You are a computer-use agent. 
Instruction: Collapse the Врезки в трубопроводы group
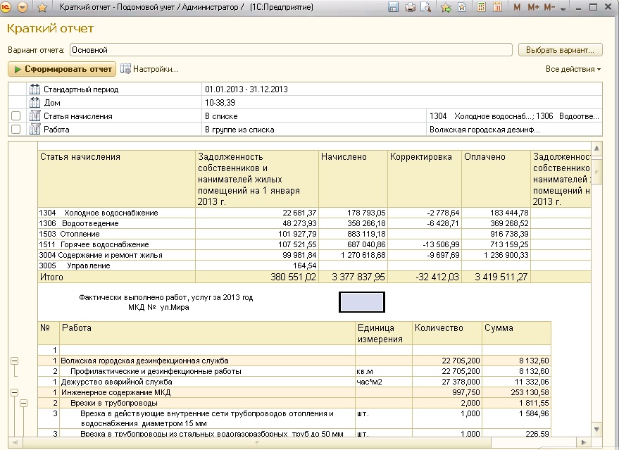coord(24,403)
